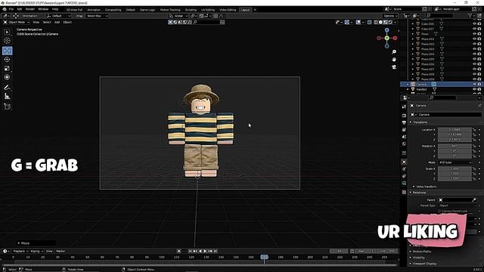Open the Render properties tab icon

point(404,116)
